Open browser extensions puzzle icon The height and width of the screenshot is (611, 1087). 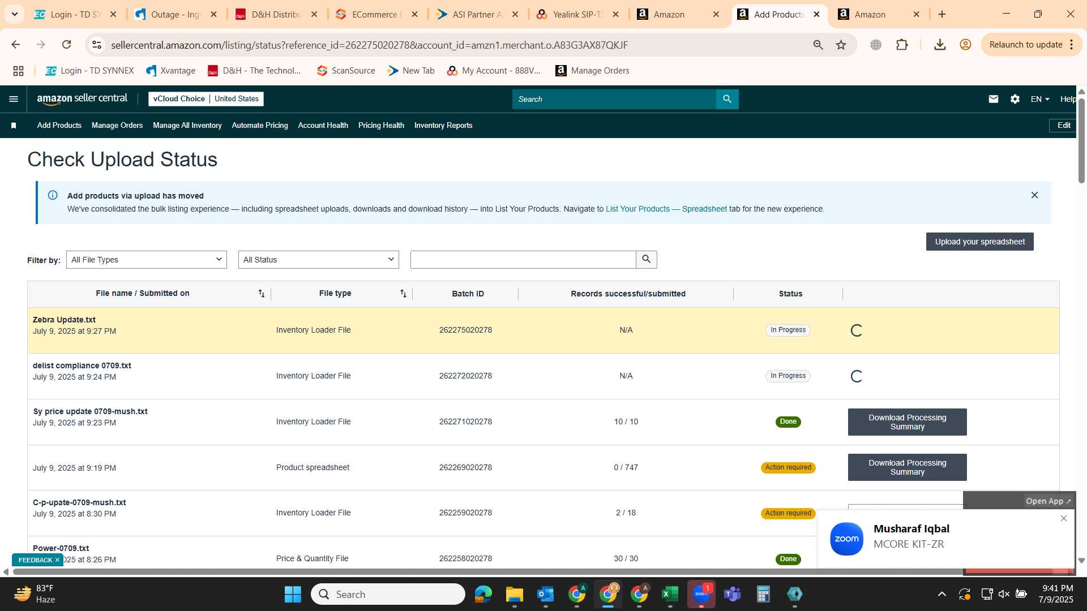point(902,45)
